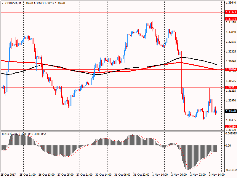Click the 1.33640 price scale value
Image resolution: width=237 pixels, height=178 pixels.
pos(231,2)
